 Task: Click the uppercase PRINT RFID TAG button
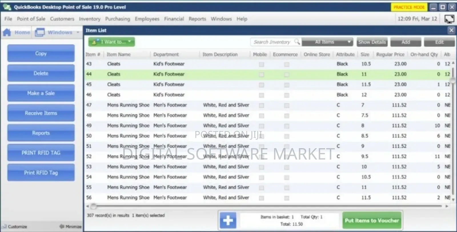(x=41, y=153)
